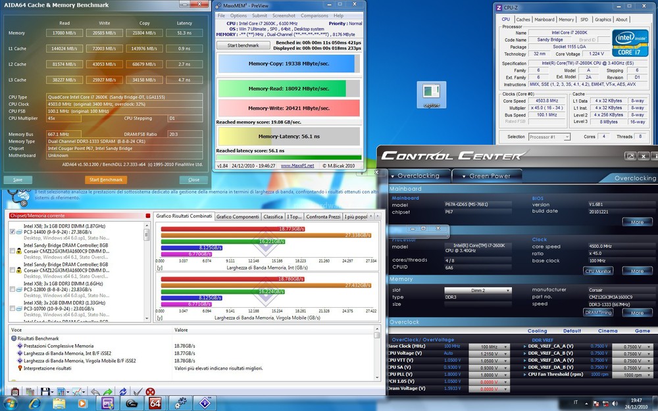Check the first Sandy Bridge Corsair CMZ12GX3M3A1600C9 checkbox
Viewport: 658px width, 411px height.
click(x=12, y=251)
